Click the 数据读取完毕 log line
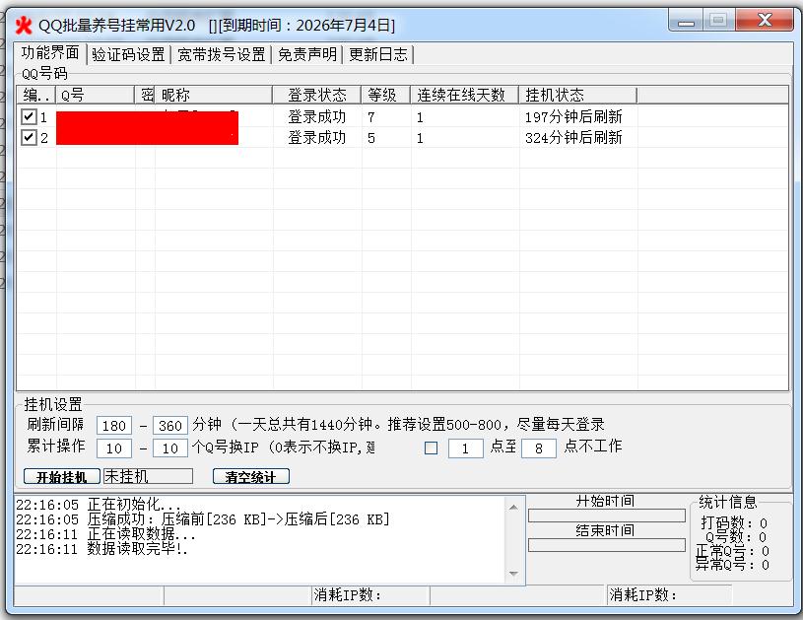The width and height of the screenshot is (803, 620). pos(101,549)
